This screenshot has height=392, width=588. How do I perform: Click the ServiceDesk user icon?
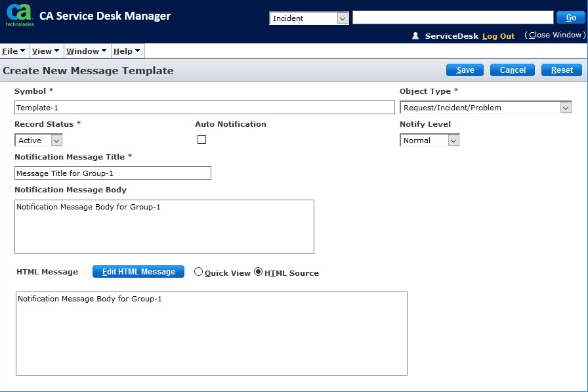pos(415,36)
